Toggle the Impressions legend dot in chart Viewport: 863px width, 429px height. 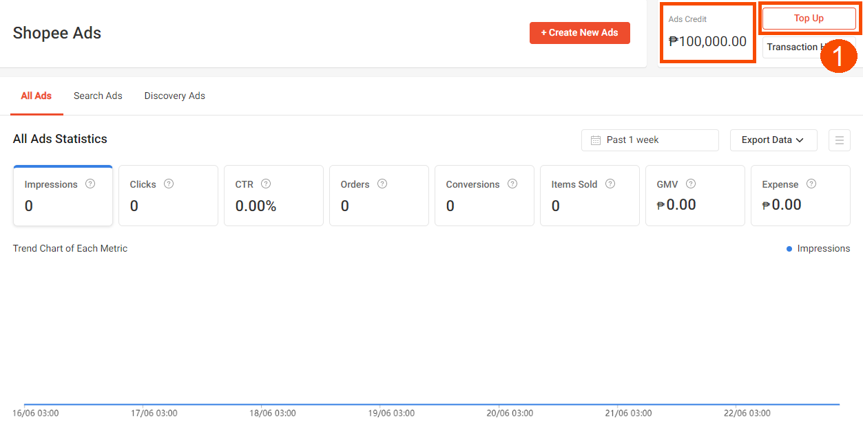pyautogui.click(x=789, y=249)
